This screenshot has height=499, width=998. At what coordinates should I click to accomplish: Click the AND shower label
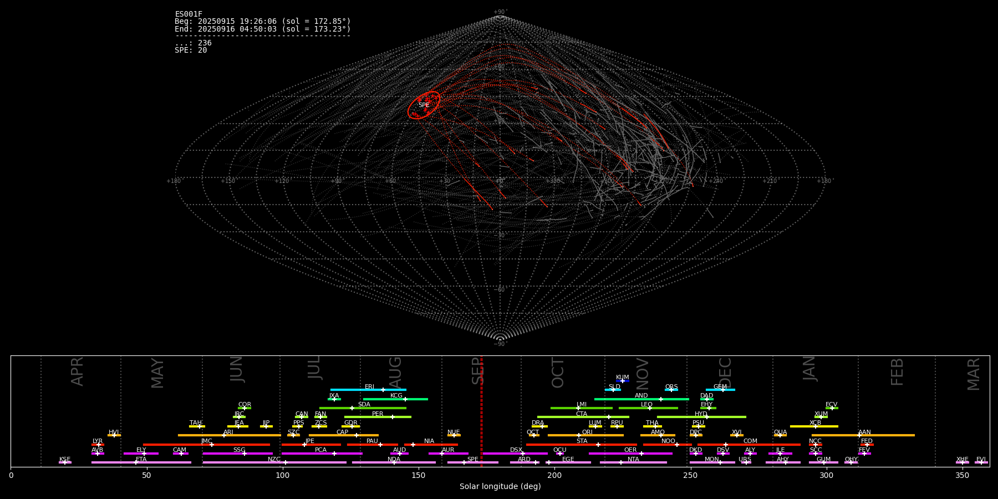tap(641, 396)
